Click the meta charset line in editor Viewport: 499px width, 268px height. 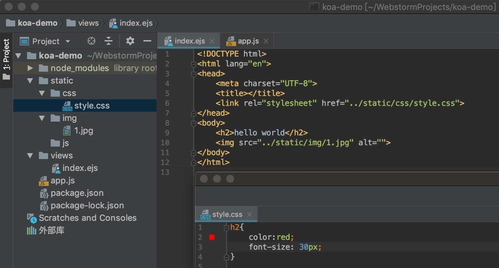point(266,83)
